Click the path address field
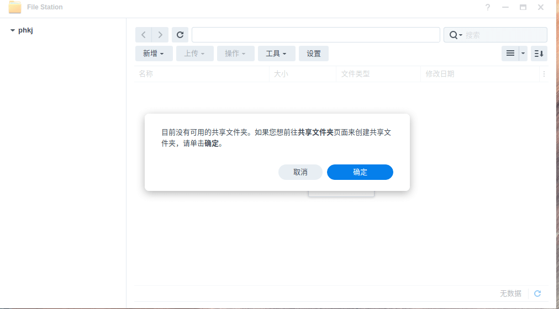Viewport: 559px width, 309px height. click(x=315, y=35)
